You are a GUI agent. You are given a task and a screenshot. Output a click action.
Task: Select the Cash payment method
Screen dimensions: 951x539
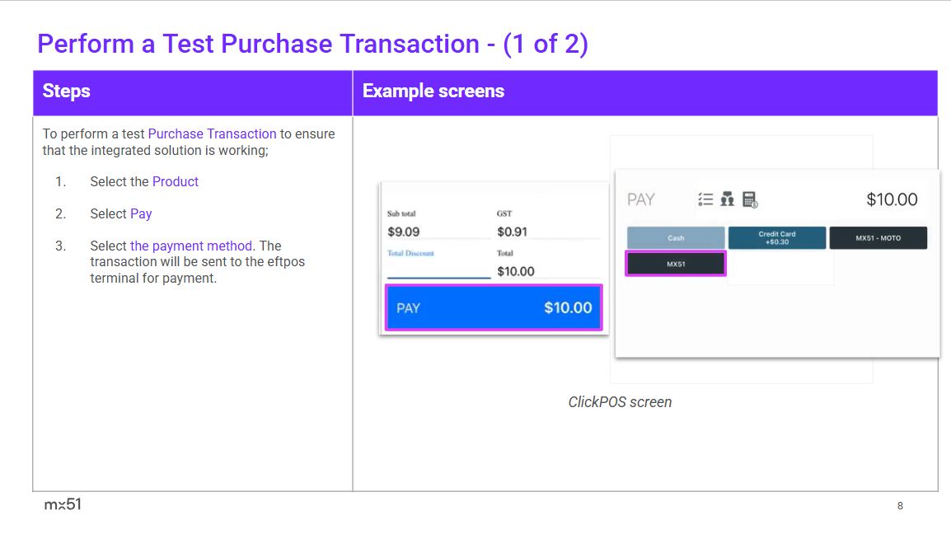(676, 238)
